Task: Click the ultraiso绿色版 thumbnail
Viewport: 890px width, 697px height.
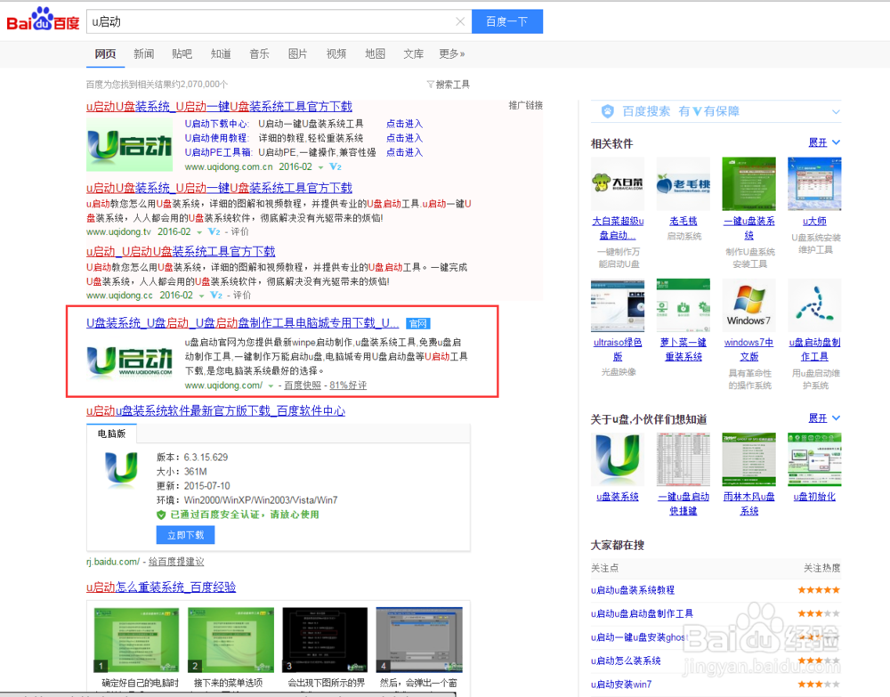Action: click(x=618, y=305)
